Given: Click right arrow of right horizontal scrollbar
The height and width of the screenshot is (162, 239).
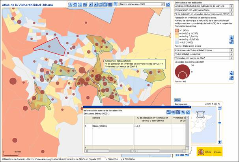Looking at the screenshot, I should click(x=184, y=151).
